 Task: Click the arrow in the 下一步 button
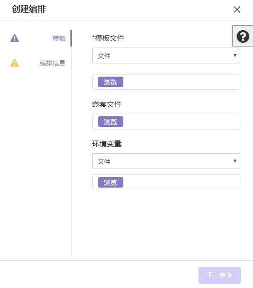230,275
